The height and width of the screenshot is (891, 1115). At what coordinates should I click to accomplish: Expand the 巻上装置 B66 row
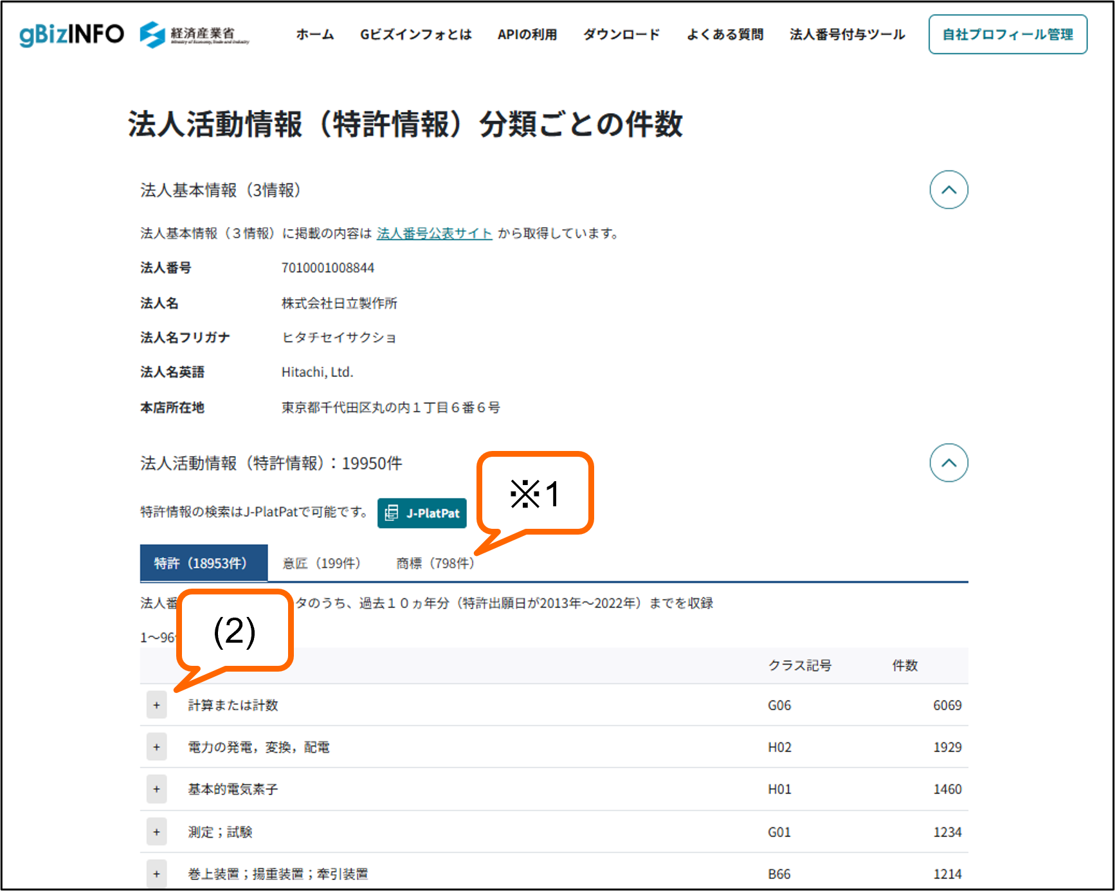pos(156,874)
